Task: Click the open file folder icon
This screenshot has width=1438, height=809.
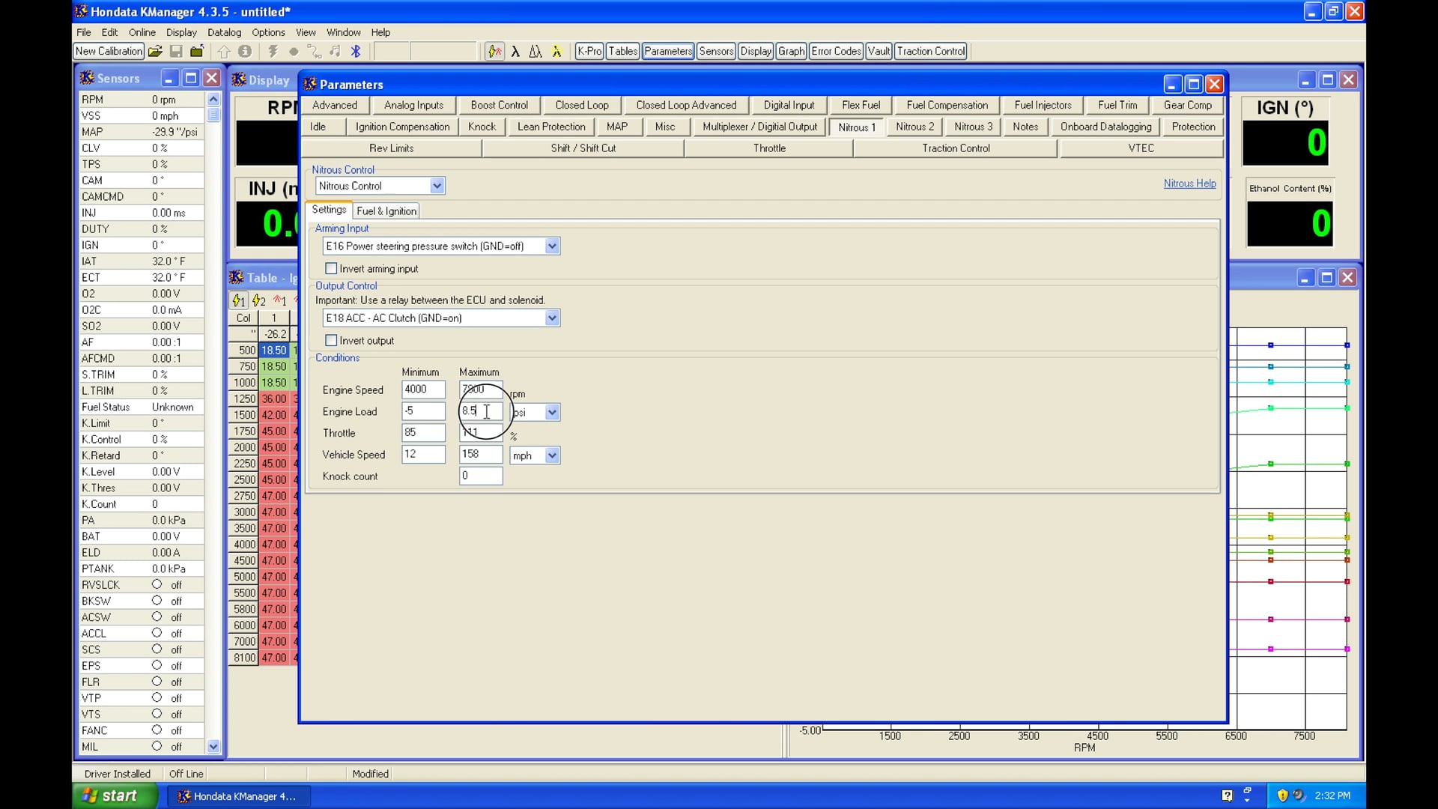Action: (155, 52)
